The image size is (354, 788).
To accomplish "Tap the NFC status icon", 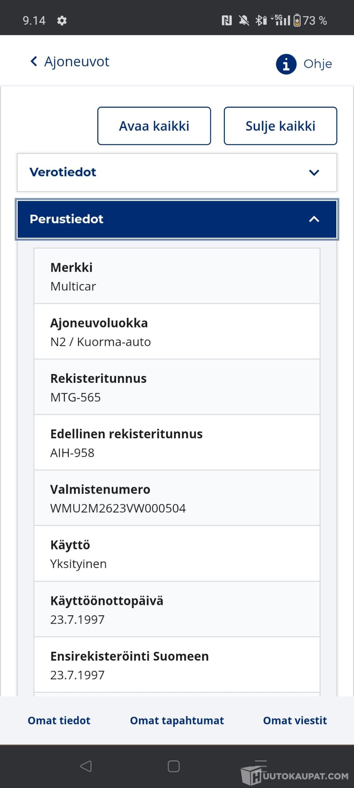I will point(227,20).
